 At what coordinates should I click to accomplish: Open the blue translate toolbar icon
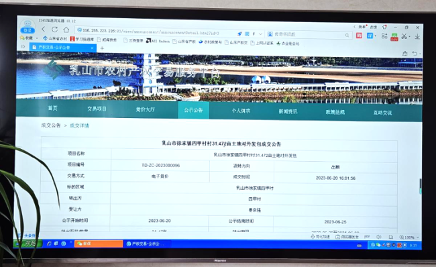click(370, 36)
